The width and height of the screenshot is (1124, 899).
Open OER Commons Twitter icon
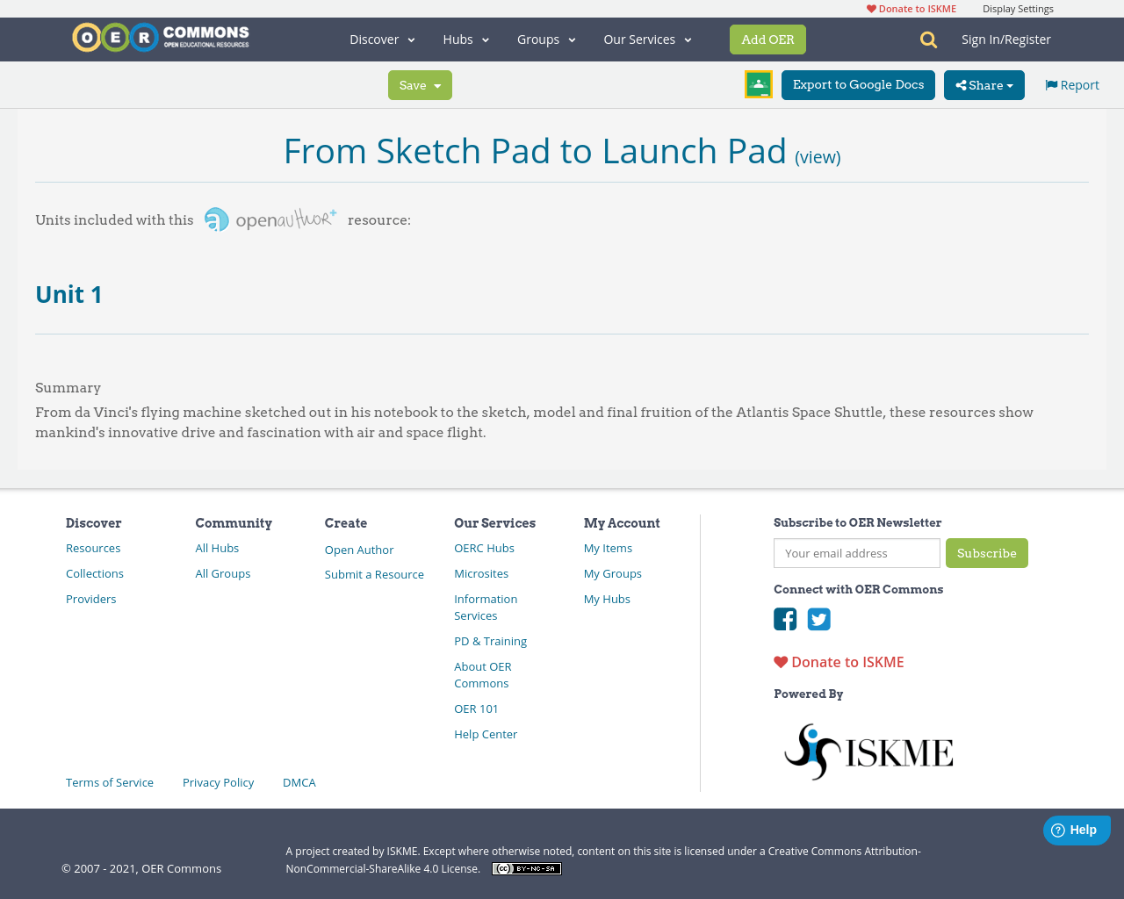tap(818, 619)
